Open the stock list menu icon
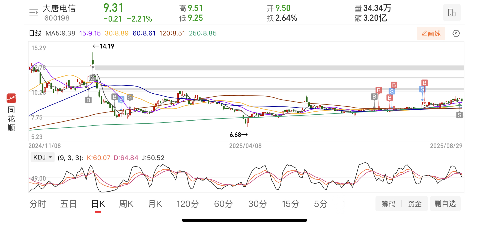The width and height of the screenshot is (489, 226). point(34,13)
